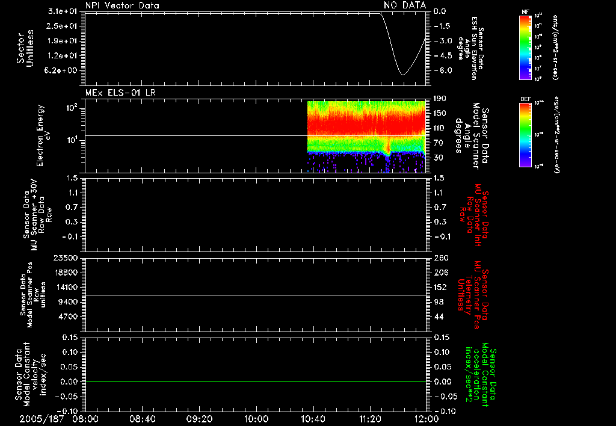Click the 'MU Scanner +30V Raw Data' axis label
This screenshot has width=616, height=426.
click(x=37, y=215)
